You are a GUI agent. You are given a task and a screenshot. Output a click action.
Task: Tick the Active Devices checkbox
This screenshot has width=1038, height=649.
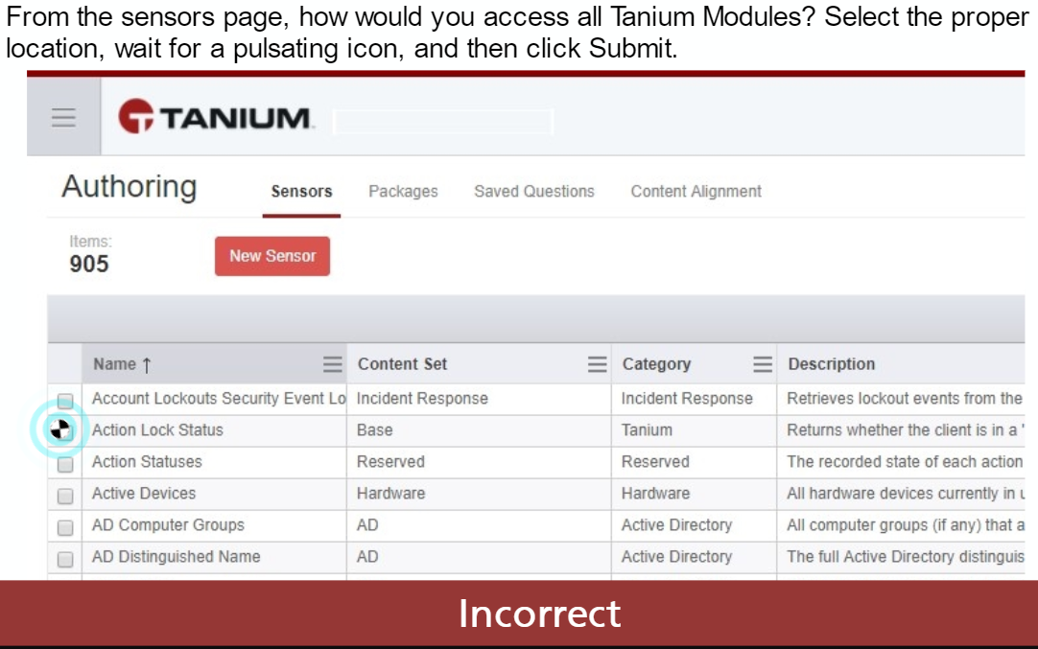pos(65,496)
